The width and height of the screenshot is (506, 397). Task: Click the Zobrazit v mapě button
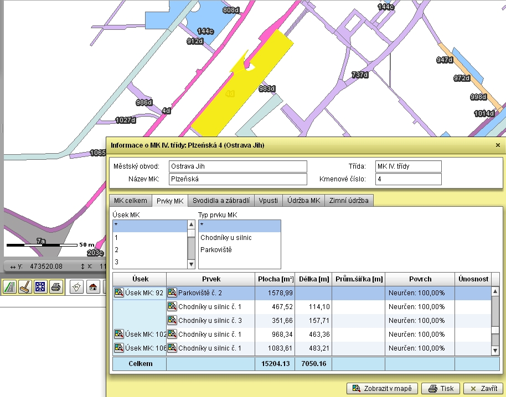[382, 389]
